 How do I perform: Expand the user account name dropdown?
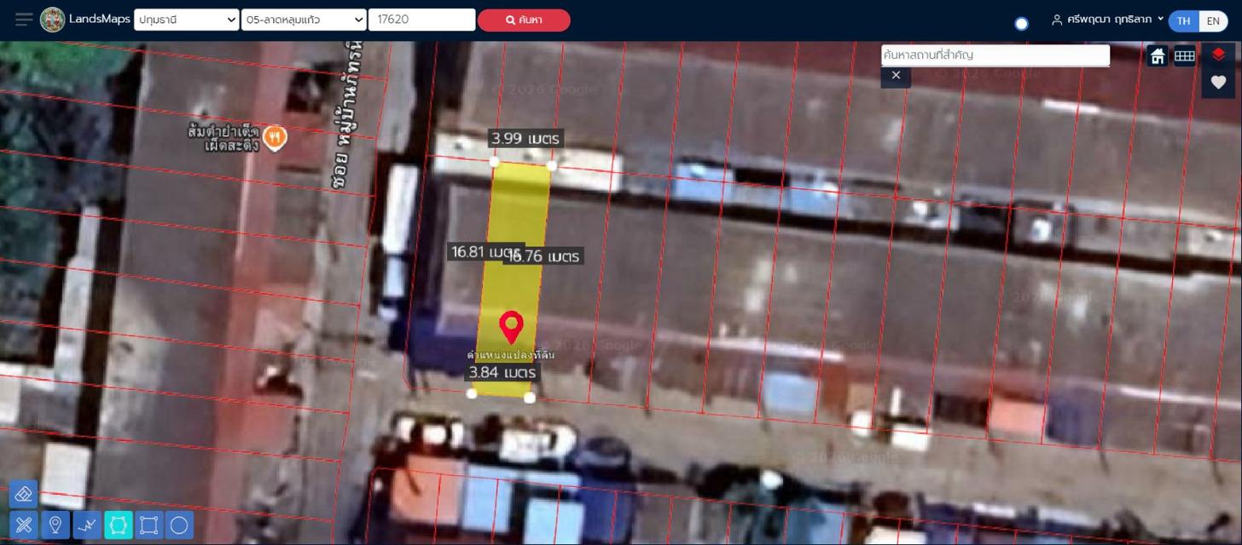pyautogui.click(x=1108, y=20)
